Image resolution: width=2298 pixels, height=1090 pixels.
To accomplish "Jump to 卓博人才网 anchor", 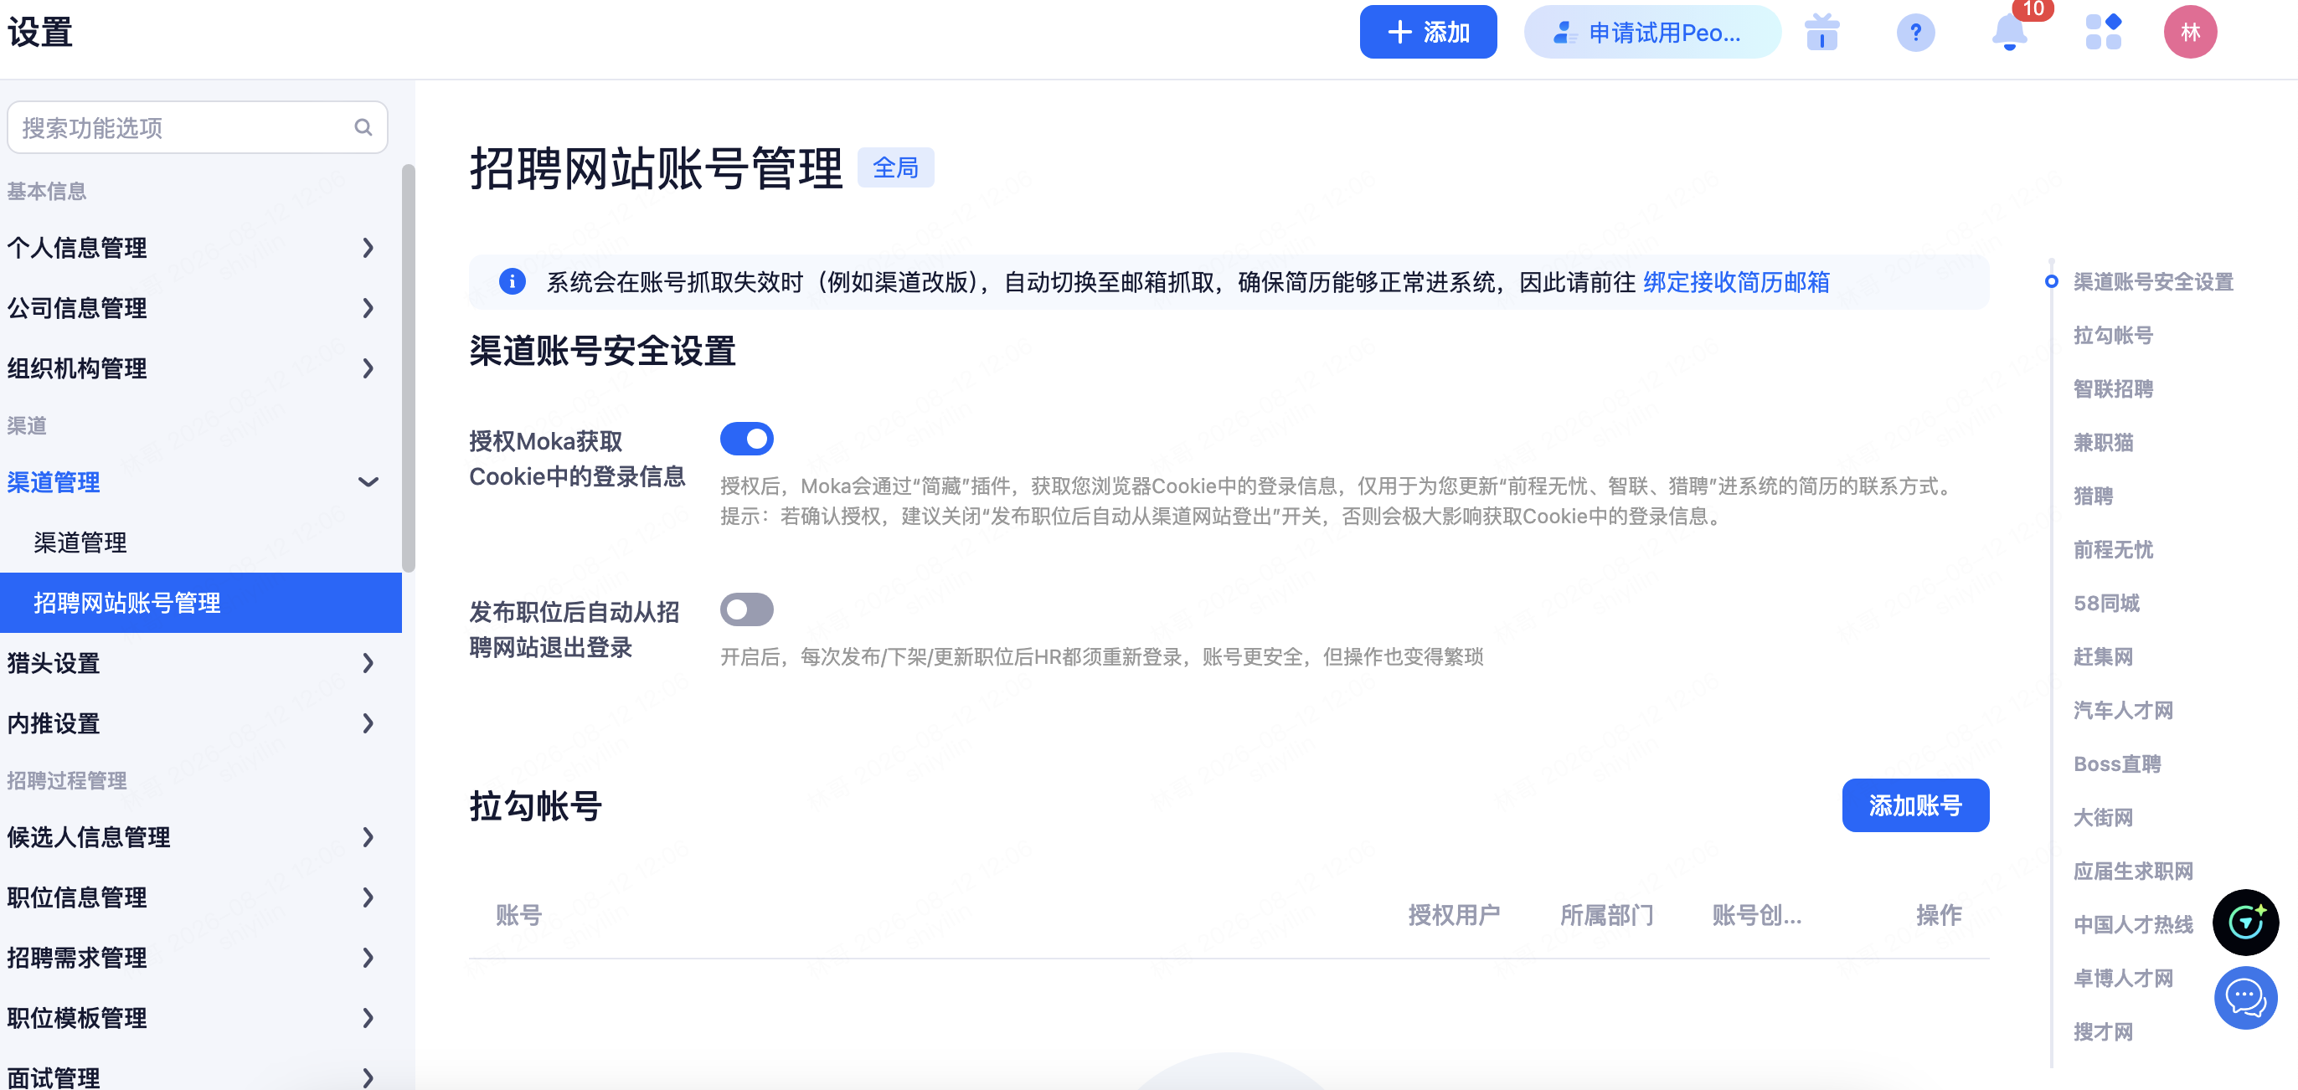I will click(2123, 978).
